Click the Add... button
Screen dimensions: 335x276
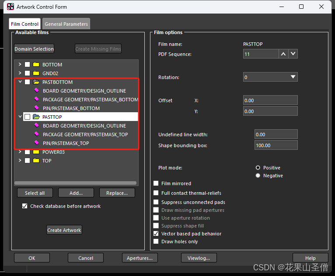coord(76,193)
